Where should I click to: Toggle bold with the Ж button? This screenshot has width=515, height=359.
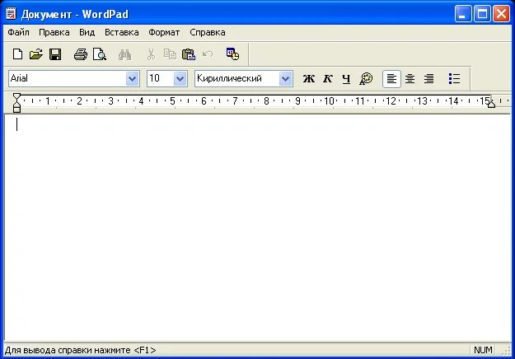[308, 79]
